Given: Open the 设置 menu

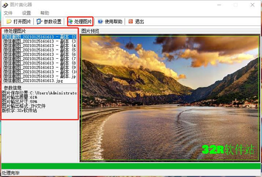Looking at the screenshot, I should (26, 13).
